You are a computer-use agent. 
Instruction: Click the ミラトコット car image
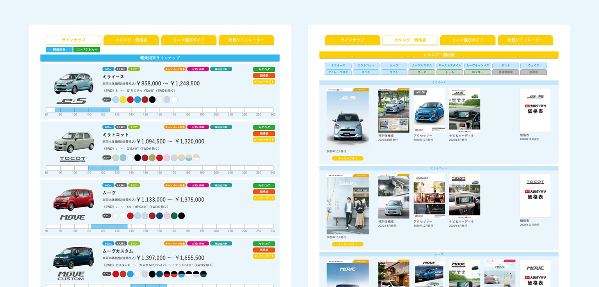pyautogui.click(x=74, y=142)
